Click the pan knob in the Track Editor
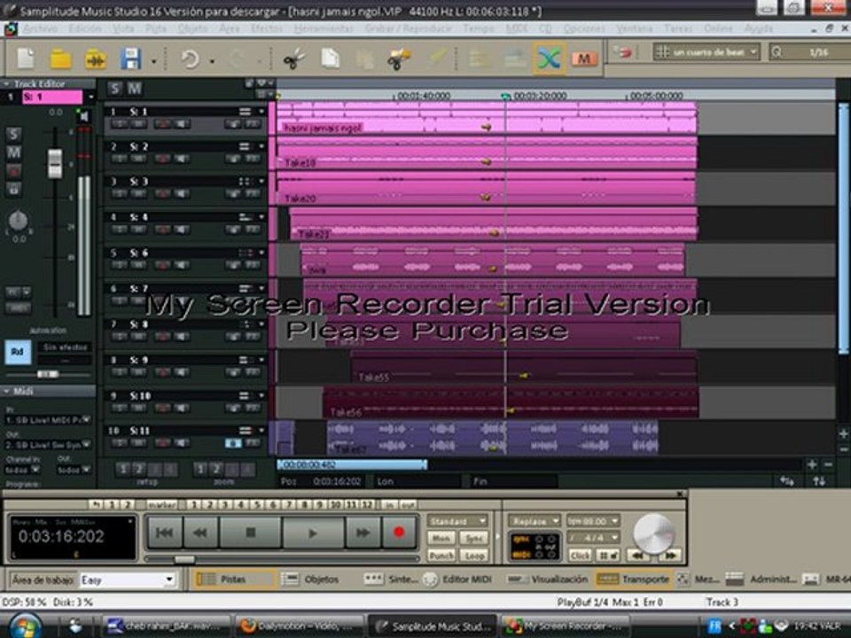Image resolution: width=851 pixels, height=638 pixels. pyautogui.click(x=19, y=221)
